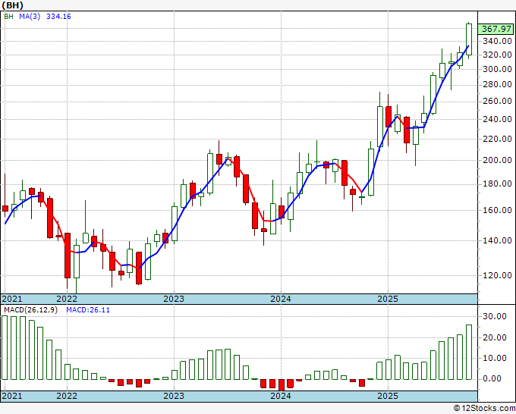
Task: Click the 120.00 price axis label
Action: point(497,275)
